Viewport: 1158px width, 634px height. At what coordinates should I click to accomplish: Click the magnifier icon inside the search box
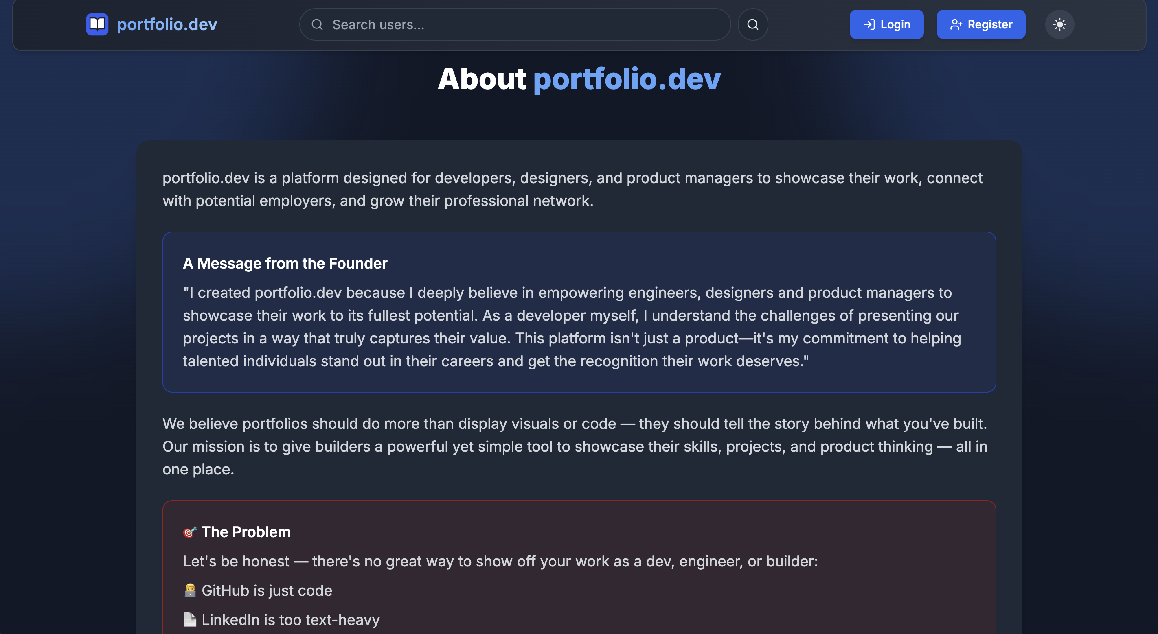tap(317, 24)
